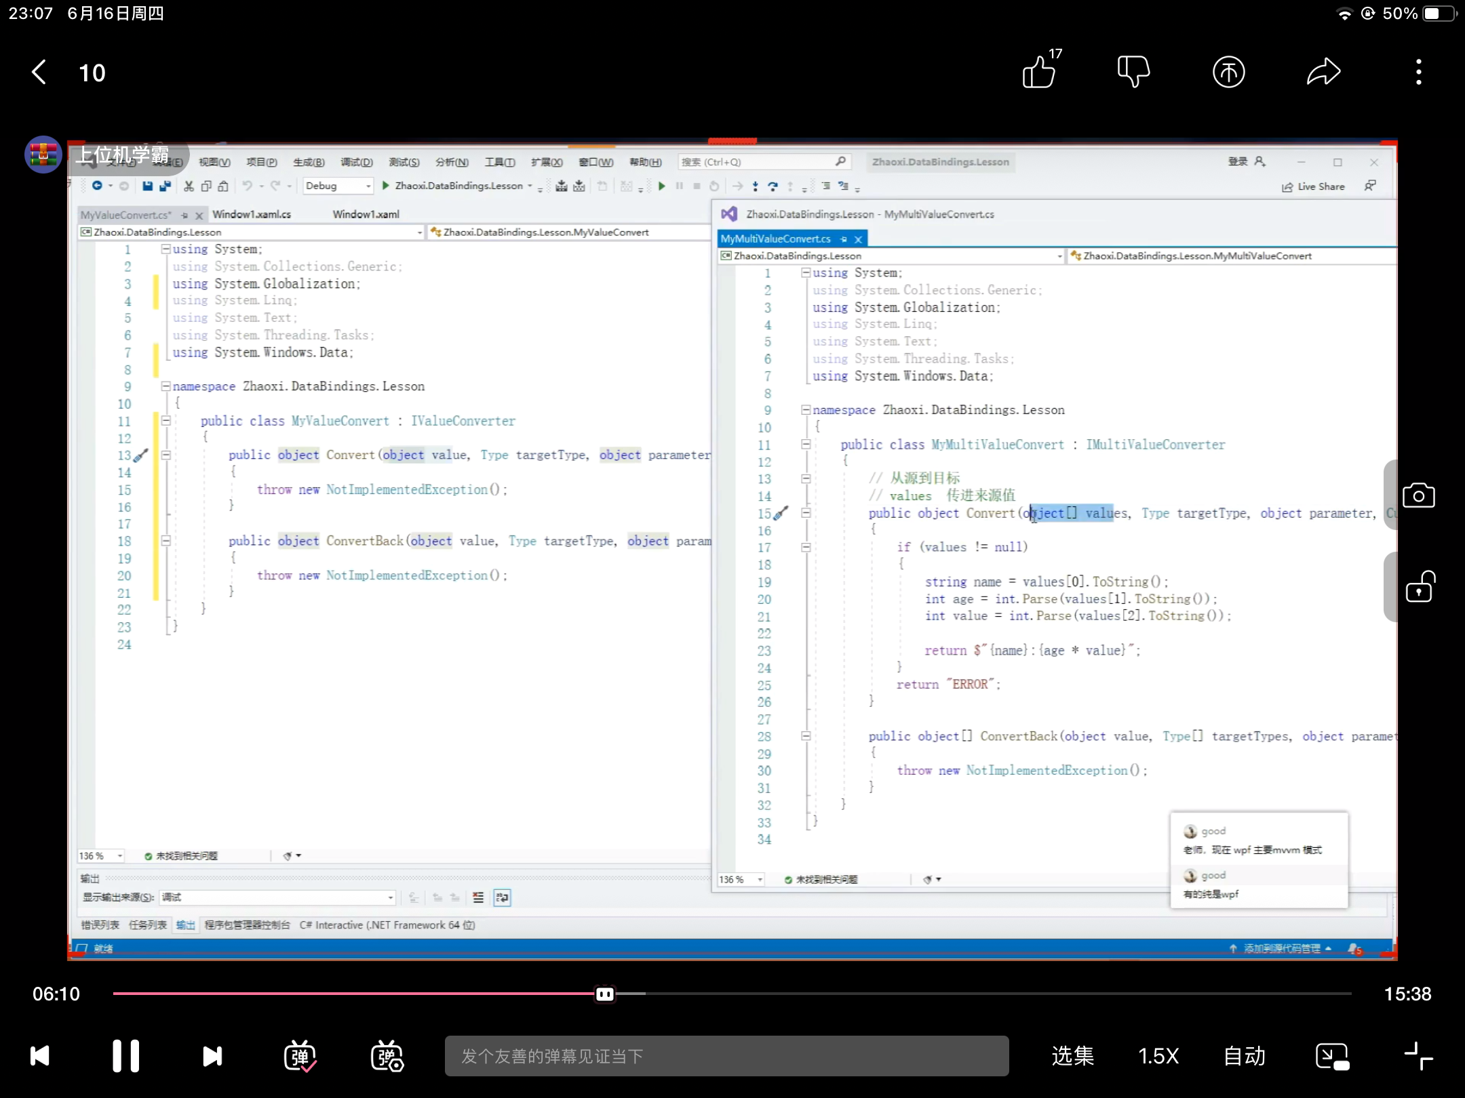
Task: Tap the uploader avatar 上位机学霸
Action: 43,155
